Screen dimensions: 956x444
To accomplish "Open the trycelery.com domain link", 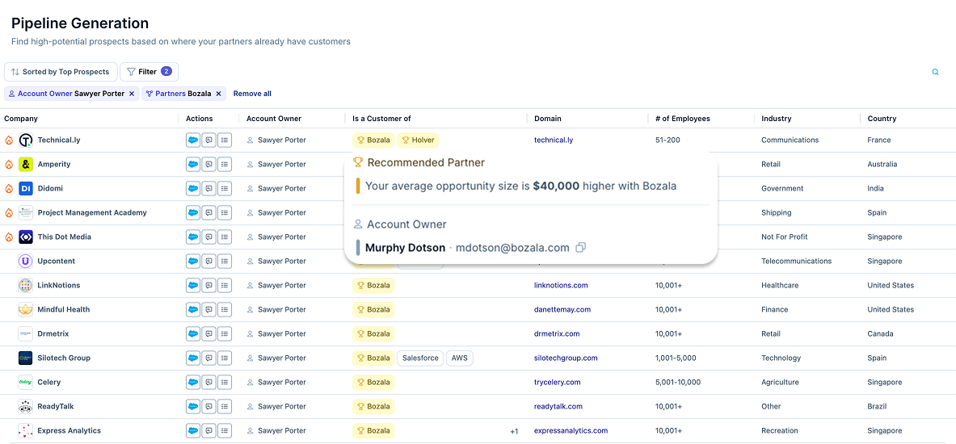I will tap(558, 383).
